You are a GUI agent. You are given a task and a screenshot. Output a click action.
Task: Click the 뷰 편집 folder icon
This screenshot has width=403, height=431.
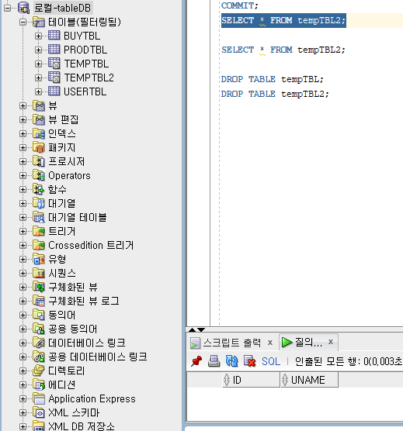(x=39, y=119)
